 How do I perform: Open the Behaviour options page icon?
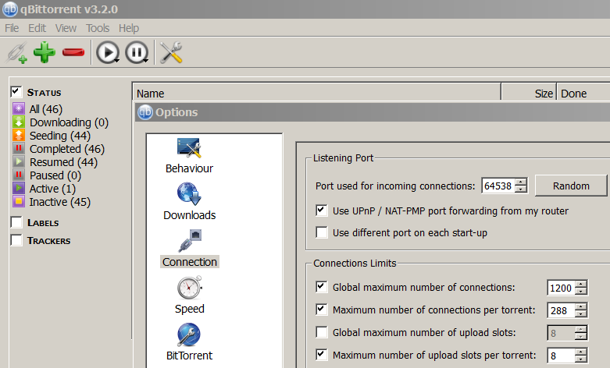(189, 148)
